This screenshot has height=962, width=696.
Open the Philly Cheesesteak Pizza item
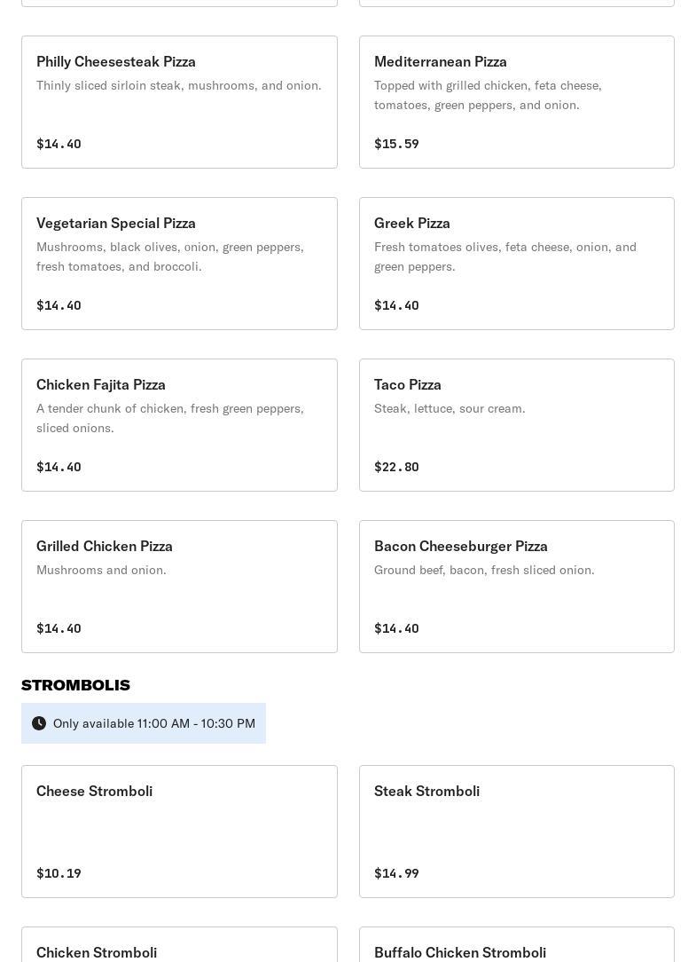[x=179, y=102]
